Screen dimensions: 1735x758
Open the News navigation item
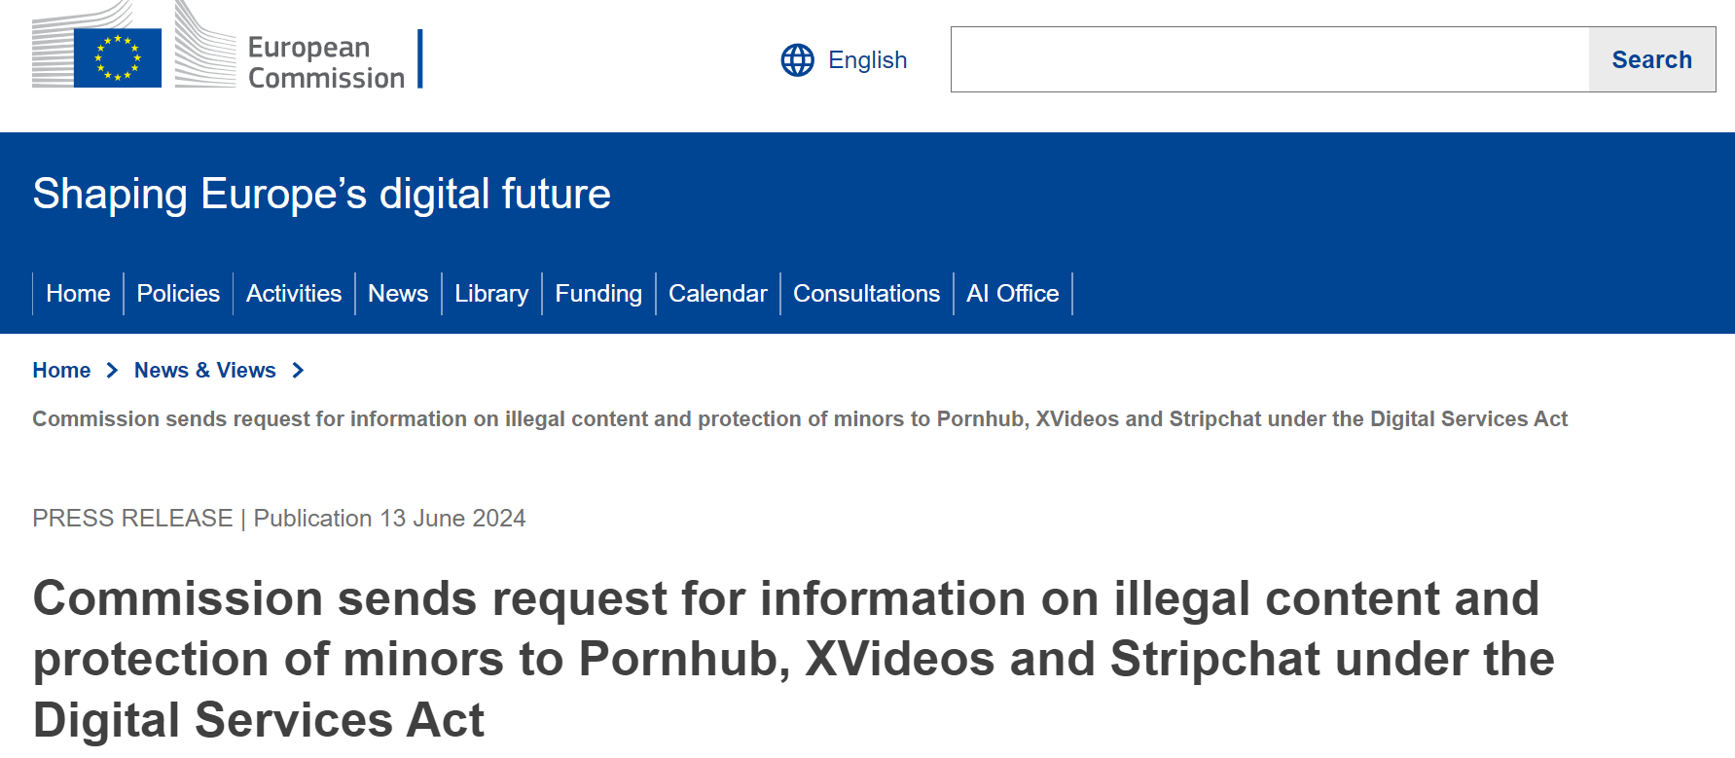click(x=398, y=294)
